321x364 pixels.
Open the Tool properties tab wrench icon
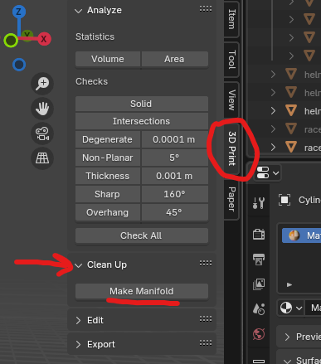[259, 203]
